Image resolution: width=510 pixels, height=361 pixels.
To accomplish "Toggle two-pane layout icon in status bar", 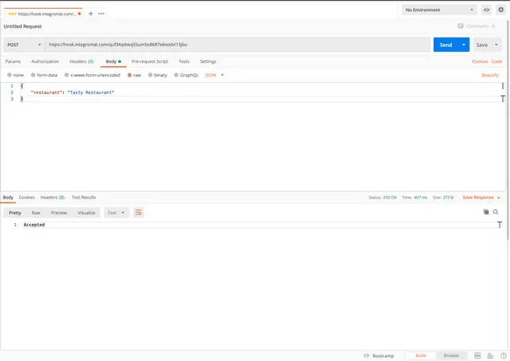I will pyautogui.click(x=477, y=355).
